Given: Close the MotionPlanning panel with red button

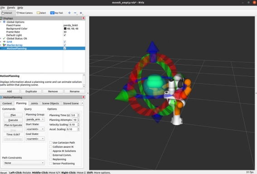Looking at the screenshot, I should pos(83,97).
